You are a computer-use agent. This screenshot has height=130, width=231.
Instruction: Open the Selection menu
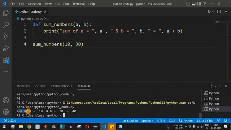(35, 4)
